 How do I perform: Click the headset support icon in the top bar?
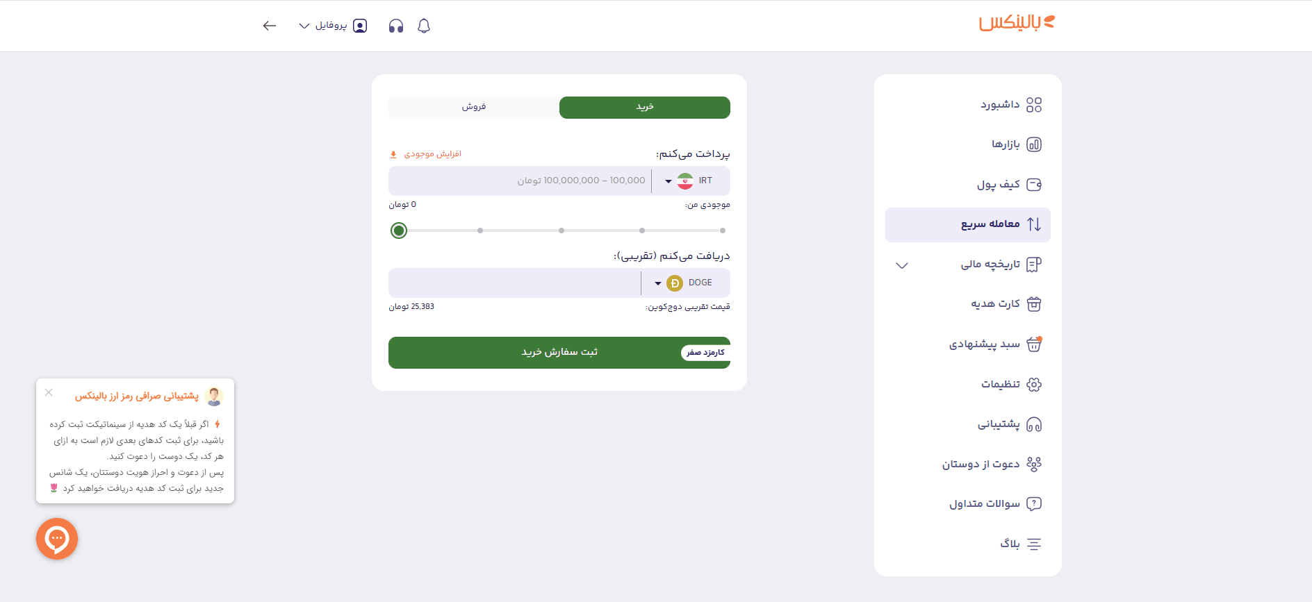(x=395, y=26)
